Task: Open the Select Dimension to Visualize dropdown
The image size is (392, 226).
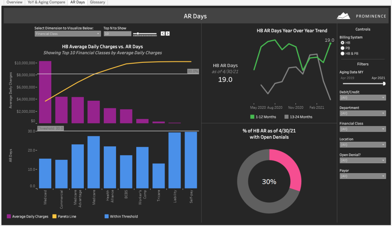Action: [x=67, y=34]
